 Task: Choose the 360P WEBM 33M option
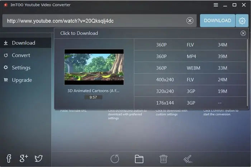[x=190, y=68]
